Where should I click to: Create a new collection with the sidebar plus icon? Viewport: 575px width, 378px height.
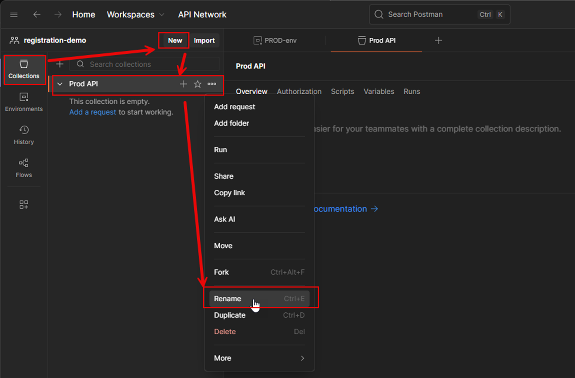[x=59, y=64]
